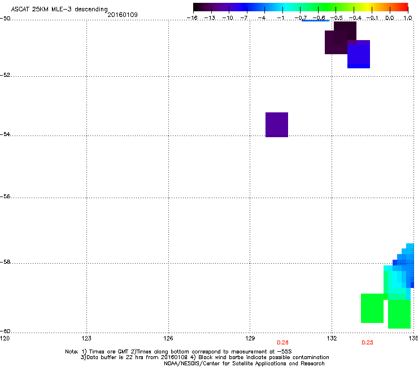418x367 pixels.
Task: Click the -56 latitude axis label
Action: click(5, 196)
